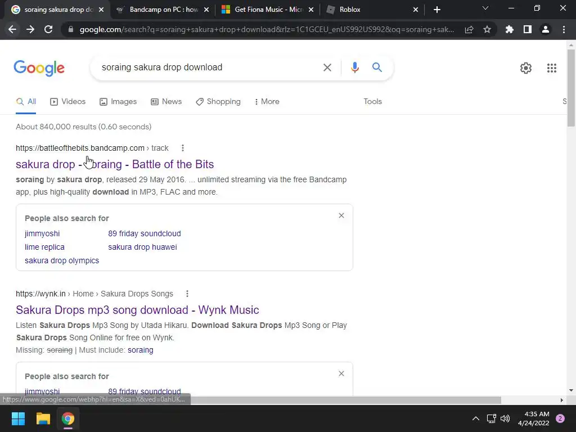This screenshot has height=432, width=576.
Task: Close the Bandcamp on PC tab
Action: coord(206,10)
